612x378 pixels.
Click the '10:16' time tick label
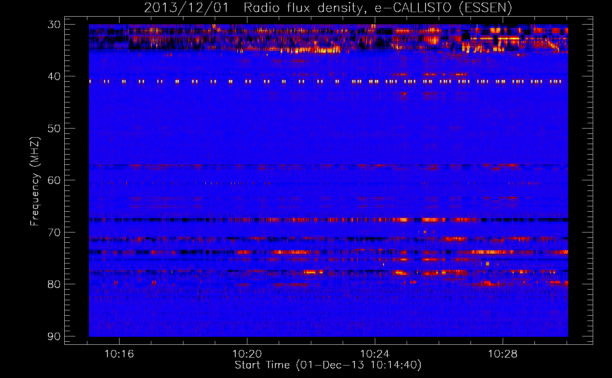(119, 354)
